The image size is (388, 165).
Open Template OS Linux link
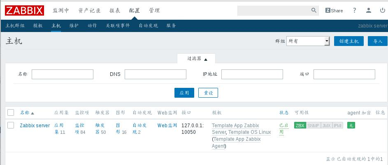[250, 132]
